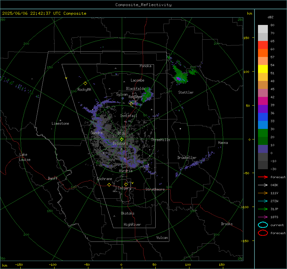Select the magenta storm core near Stettler
The image size is (287, 269).
coord(178,79)
